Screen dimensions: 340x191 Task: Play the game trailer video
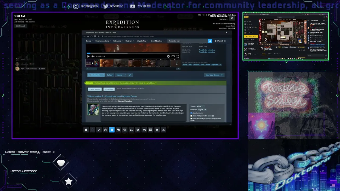coord(88,56)
